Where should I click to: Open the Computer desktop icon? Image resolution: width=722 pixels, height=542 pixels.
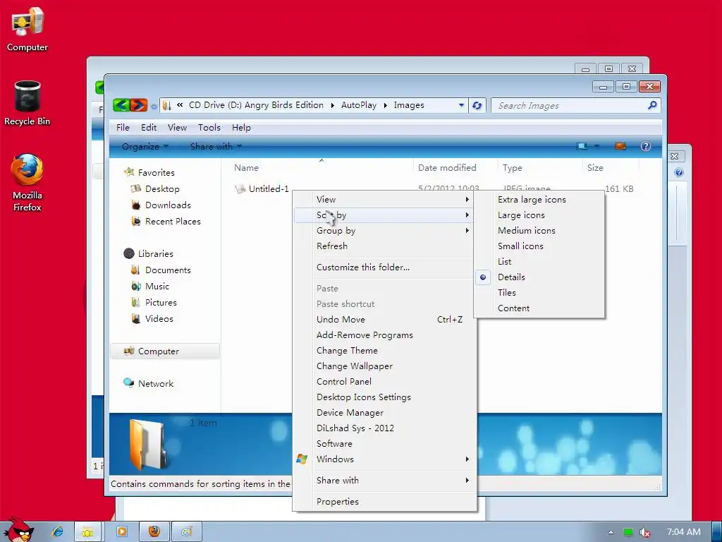pyautogui.click(x=27, y=29)
